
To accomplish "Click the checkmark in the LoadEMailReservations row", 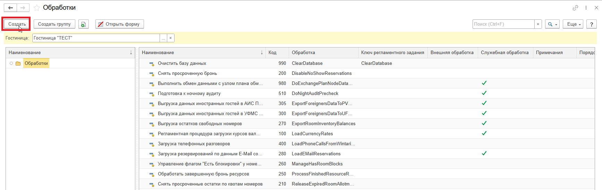I will [x=484, y=153].
